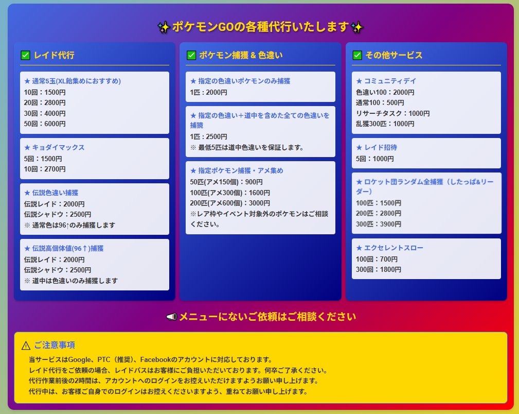This screenshot has height=414, width=519.
Task: Click the notice line about レイドパスはお客様にご負担
Action: pos(178,370)
